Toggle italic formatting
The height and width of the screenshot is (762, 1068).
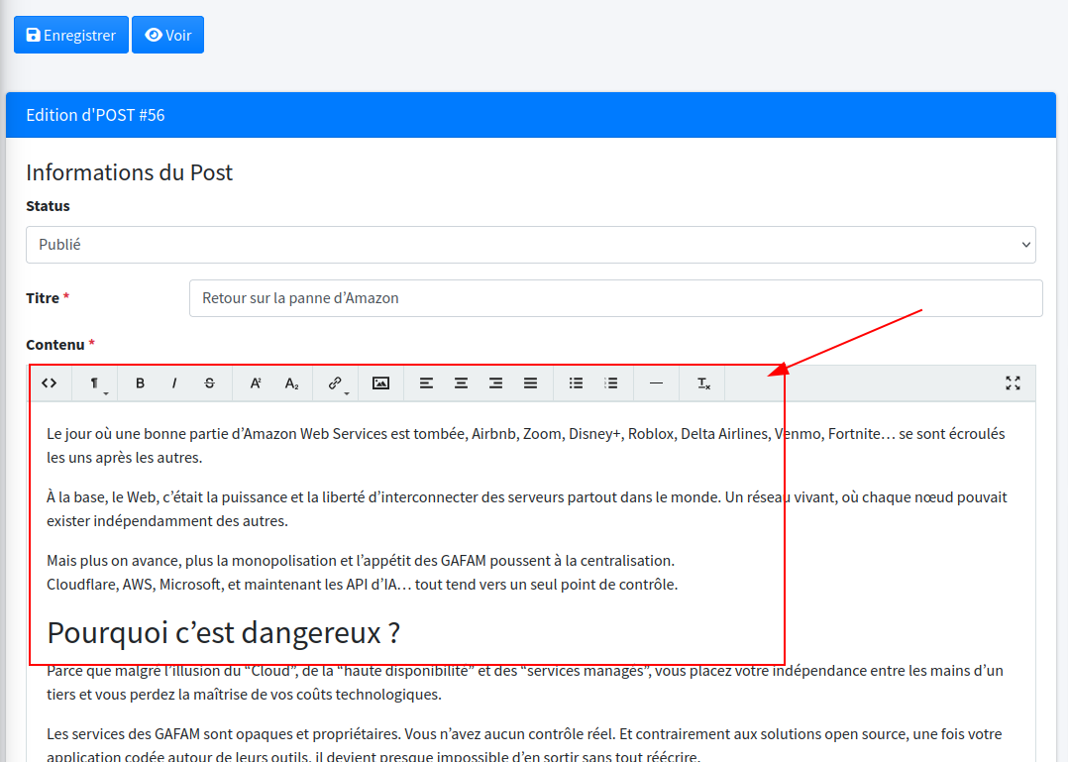tap(174, 383)
